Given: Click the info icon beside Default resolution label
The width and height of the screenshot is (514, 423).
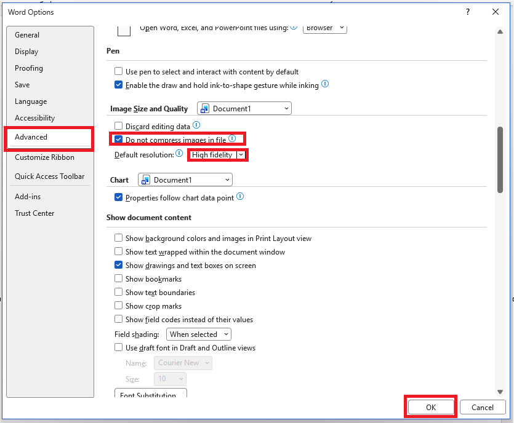Looking at the screenshot, I should pyautogui.click(x=179, y=153).
